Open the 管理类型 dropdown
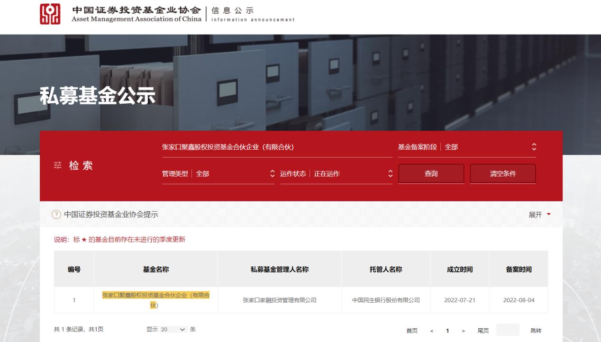Viewport: 601px width, 342px height. [218, 174]
